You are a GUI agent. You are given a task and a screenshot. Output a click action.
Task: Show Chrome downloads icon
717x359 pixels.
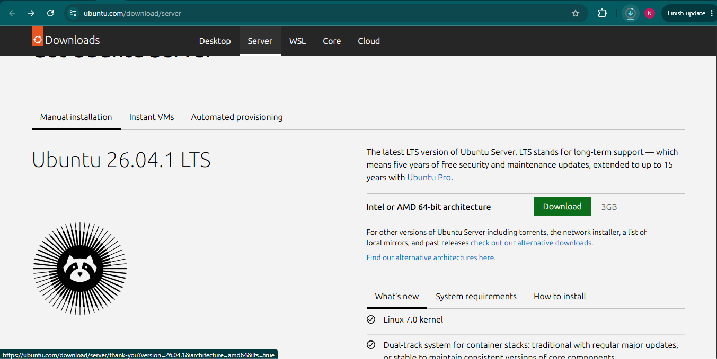click(x=630, y=13)
